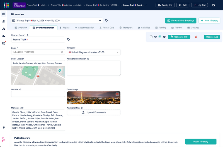223x147 pixels.
Task: Open the people group sidebar icon
Action: (4, 22)
